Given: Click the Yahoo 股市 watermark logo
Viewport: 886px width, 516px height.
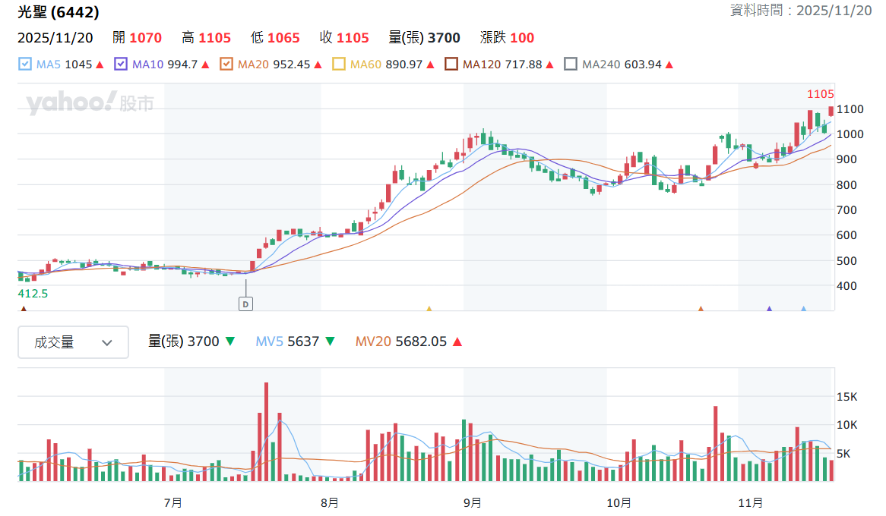Looking at the screenshot, I should (x=90, y=102).
